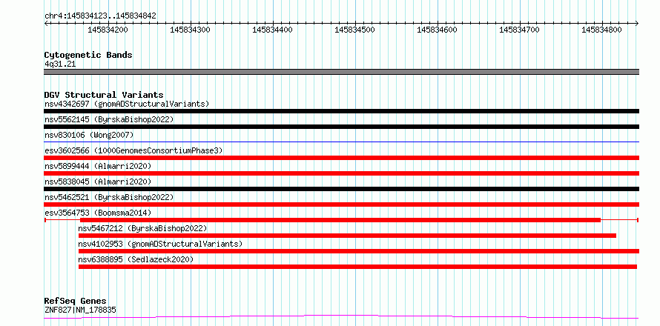Open variant nsv4102953 gnomADStructuralVariants label

pyautogui.click(x=160, y=244)
